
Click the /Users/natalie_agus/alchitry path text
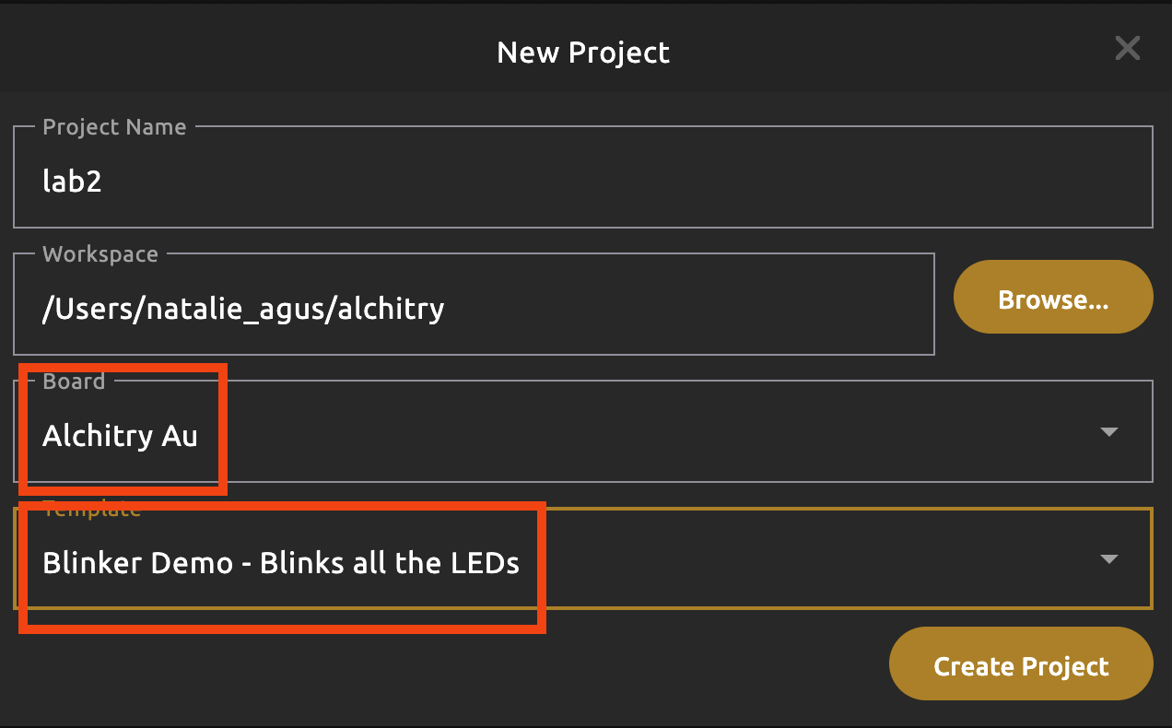[243, 308]
